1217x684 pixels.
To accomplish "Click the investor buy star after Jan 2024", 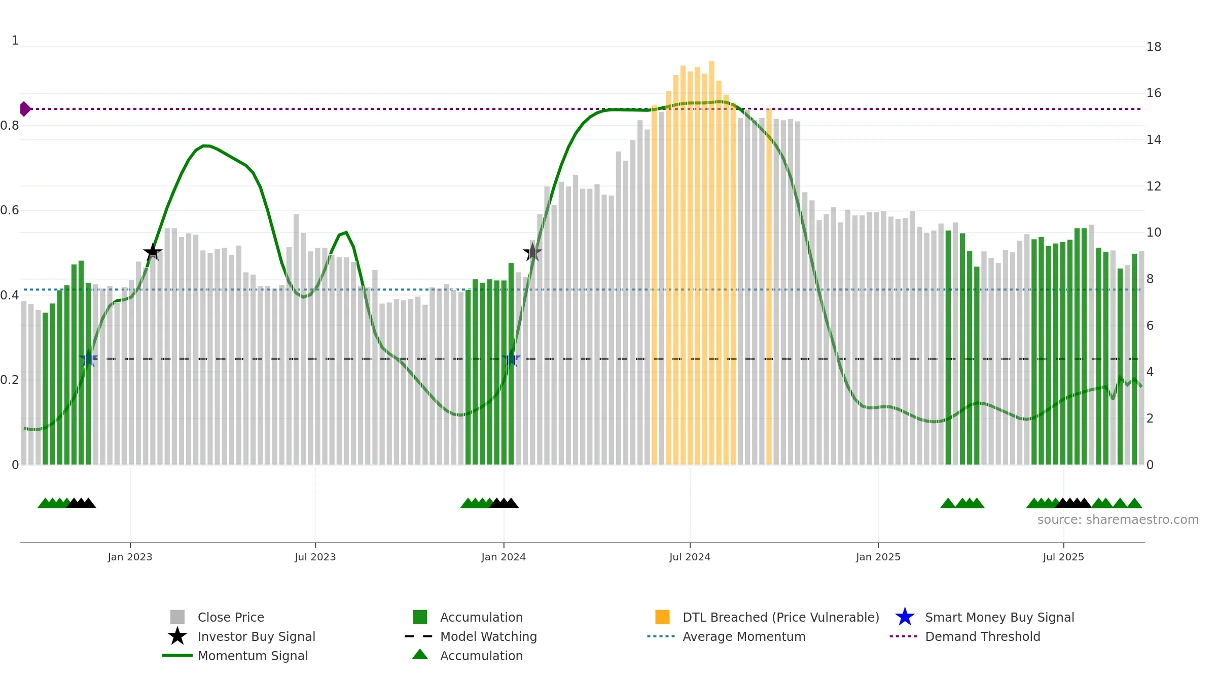I will (532, 252).
